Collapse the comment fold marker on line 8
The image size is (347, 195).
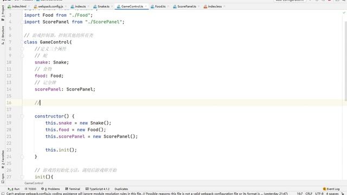pyautogui.click(x=22, y=49)
